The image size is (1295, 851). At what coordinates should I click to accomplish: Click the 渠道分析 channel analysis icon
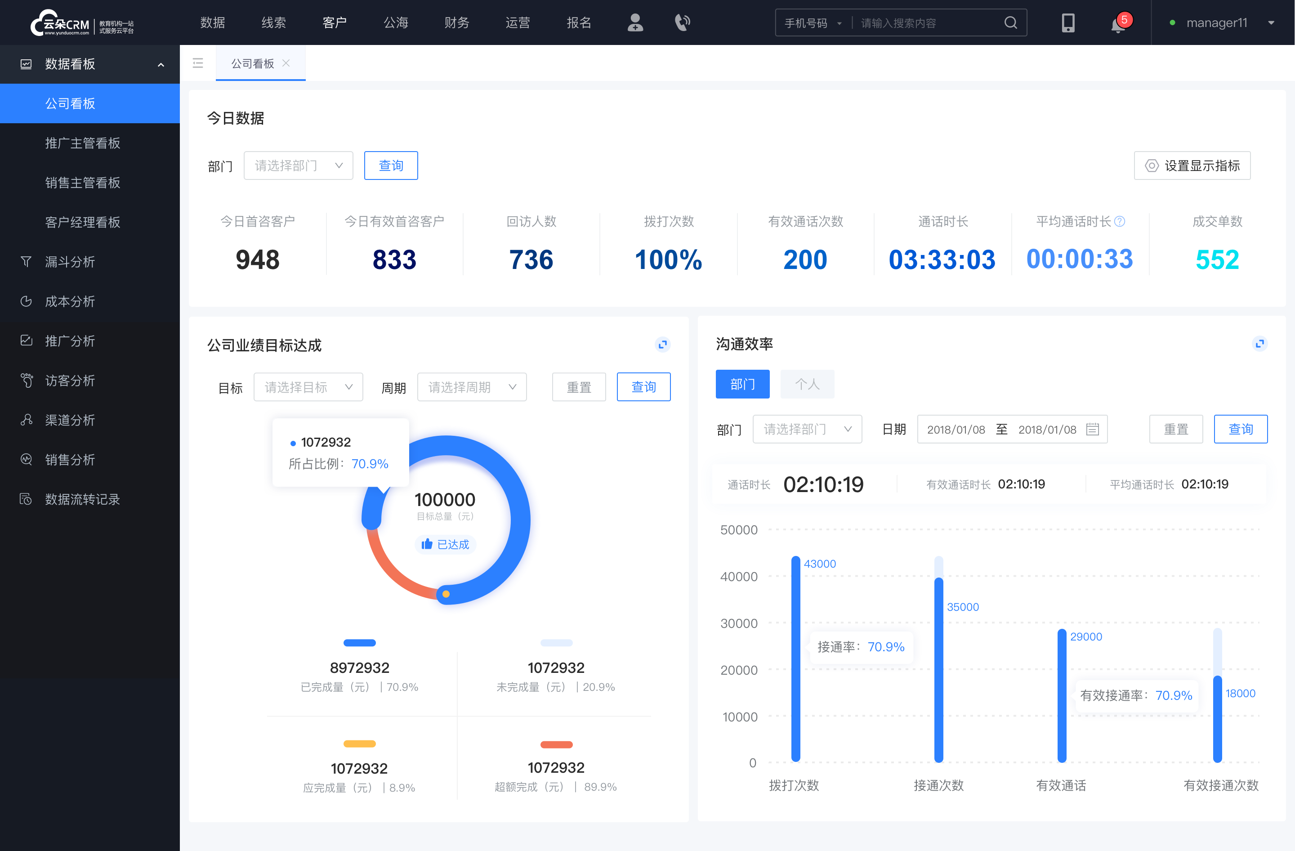click(26, 418)
